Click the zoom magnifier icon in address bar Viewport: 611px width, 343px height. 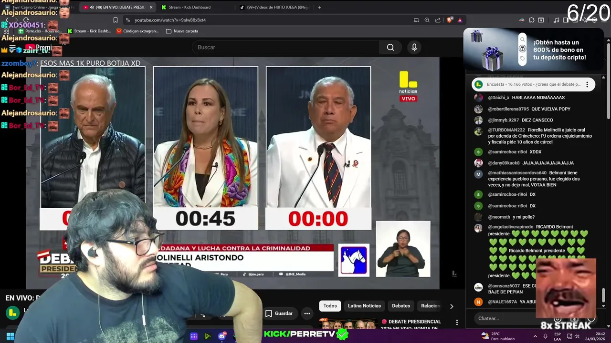tap(427, 20)
